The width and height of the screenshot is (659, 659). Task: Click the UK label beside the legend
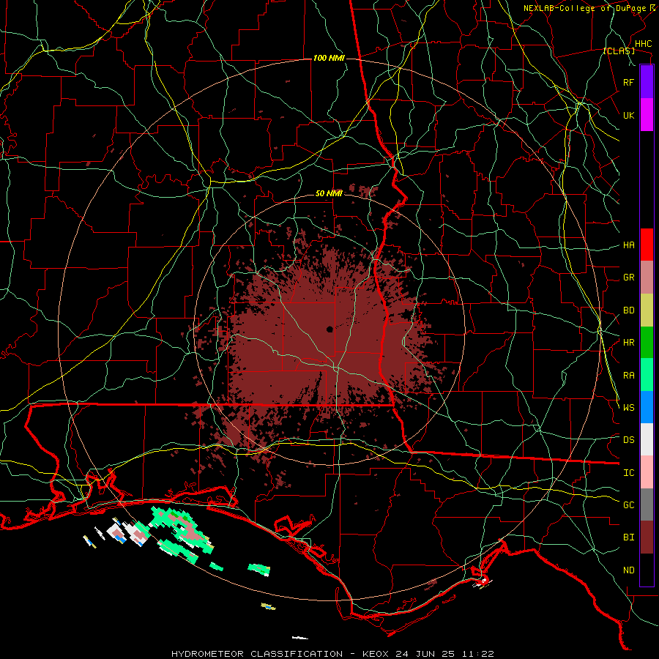point(628,115)
